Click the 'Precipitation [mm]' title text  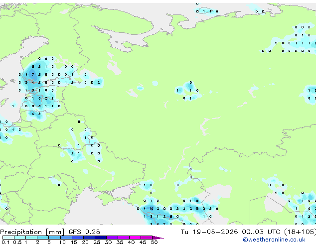32,232
